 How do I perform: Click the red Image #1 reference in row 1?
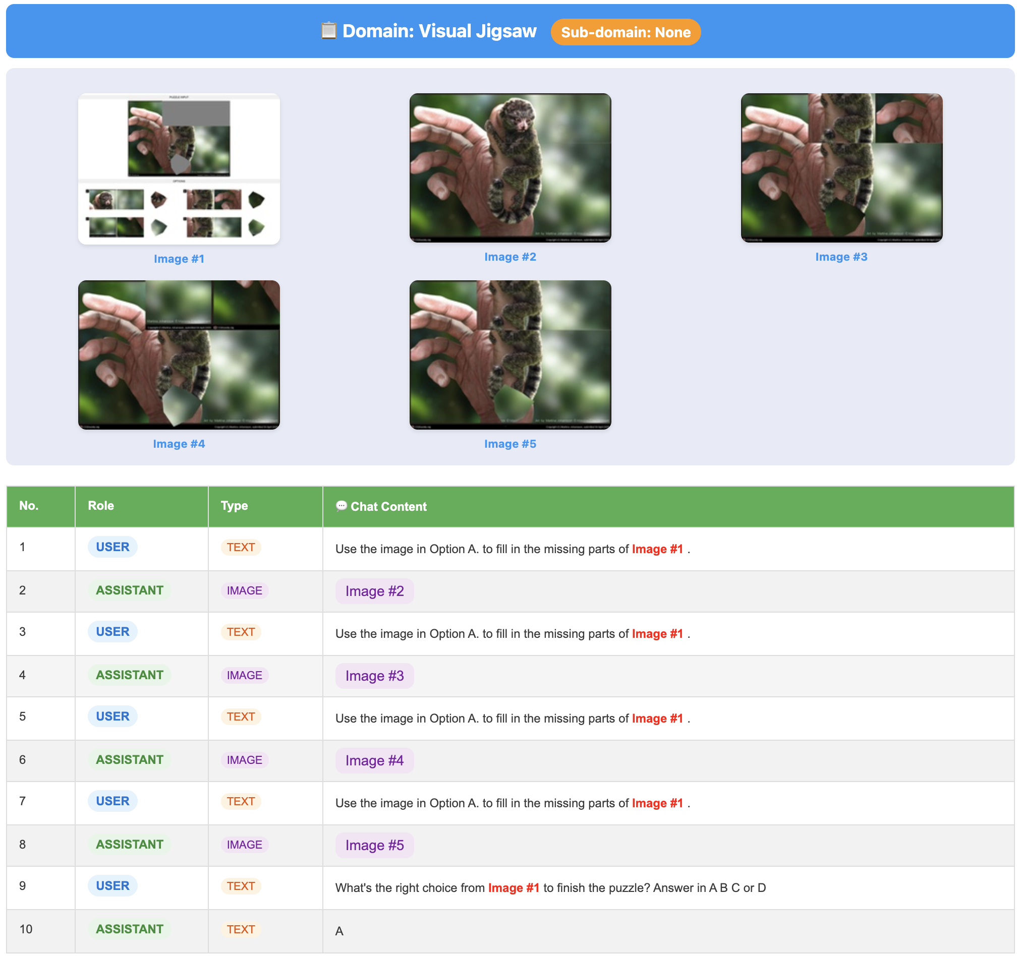pos(657,549)
